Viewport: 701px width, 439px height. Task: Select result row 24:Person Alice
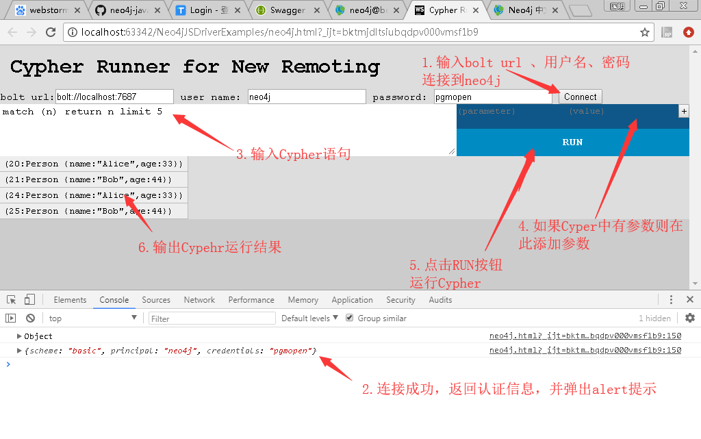pos(94,195)
